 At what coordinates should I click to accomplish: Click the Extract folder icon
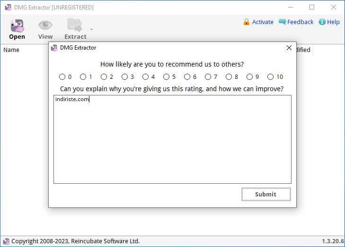(x=75, y=25)
